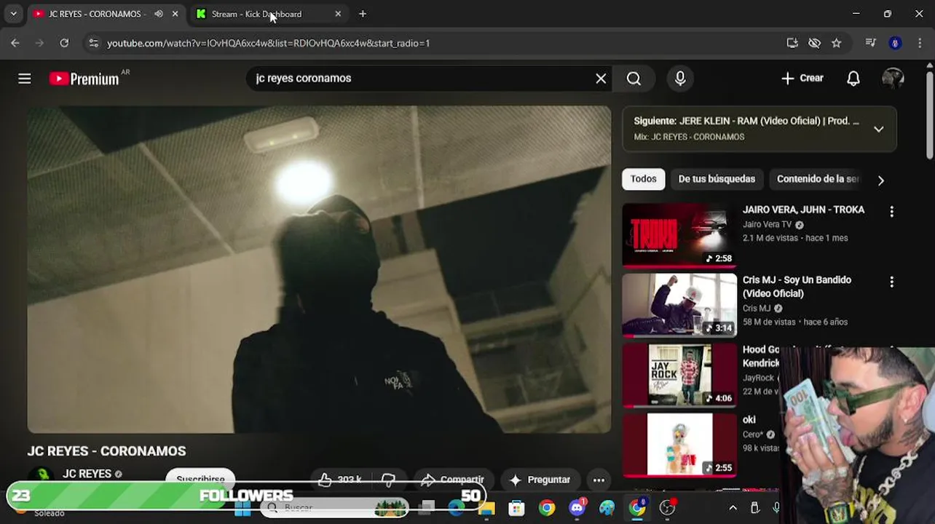Subscribe to JC REYES channel
The image size is (935, 524).
coord(200,479)
